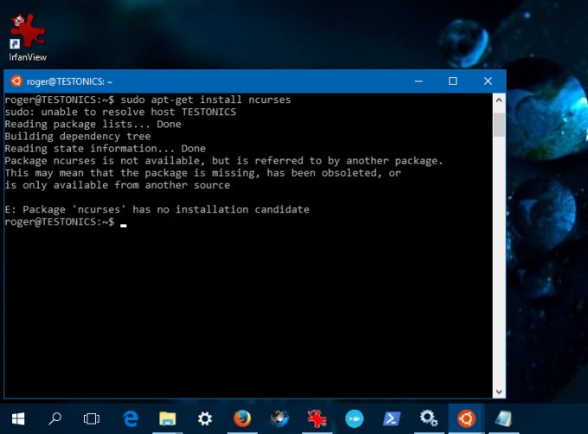588x434 pixels.
Task: Click the 'roger@TESTONICS: ~' window title text
Action: 69,82
